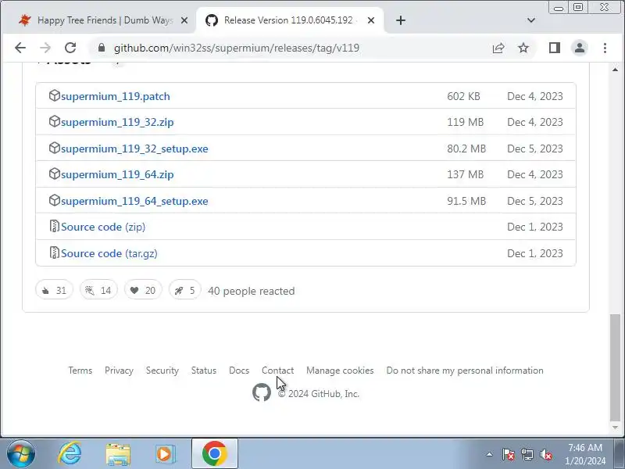Viewport: 625px width, 469px height.
Task: Open the Chrome side panel
Action: click(555, 48)
